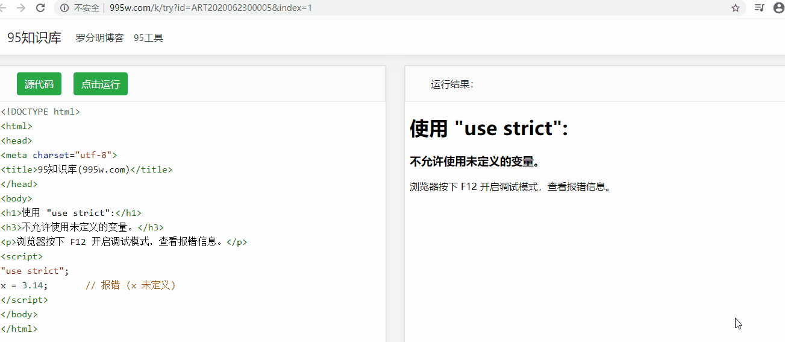
Task: Click the opening <script> tag line
Action: pos(22,256)
